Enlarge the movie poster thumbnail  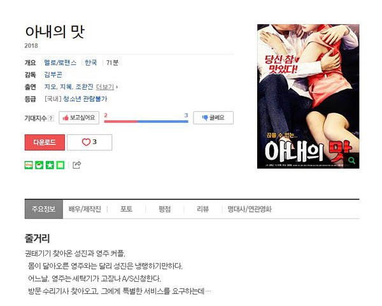click(308, 96)
